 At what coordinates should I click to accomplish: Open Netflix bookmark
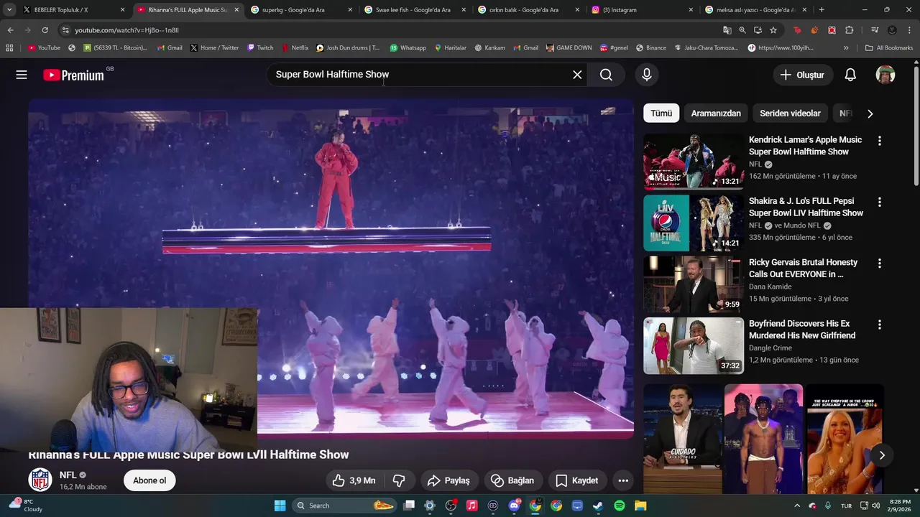295,48
